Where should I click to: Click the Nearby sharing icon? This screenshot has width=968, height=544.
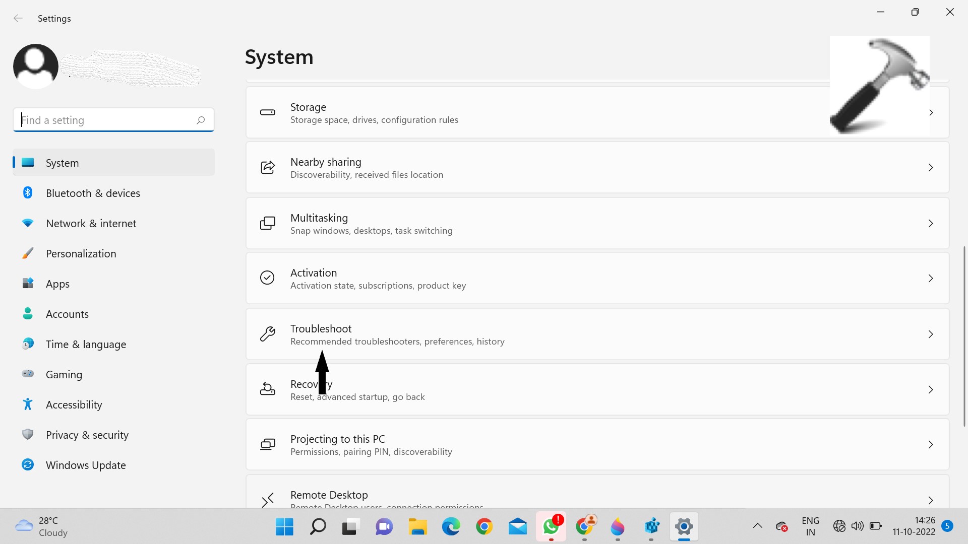click(x=267, y=167)
